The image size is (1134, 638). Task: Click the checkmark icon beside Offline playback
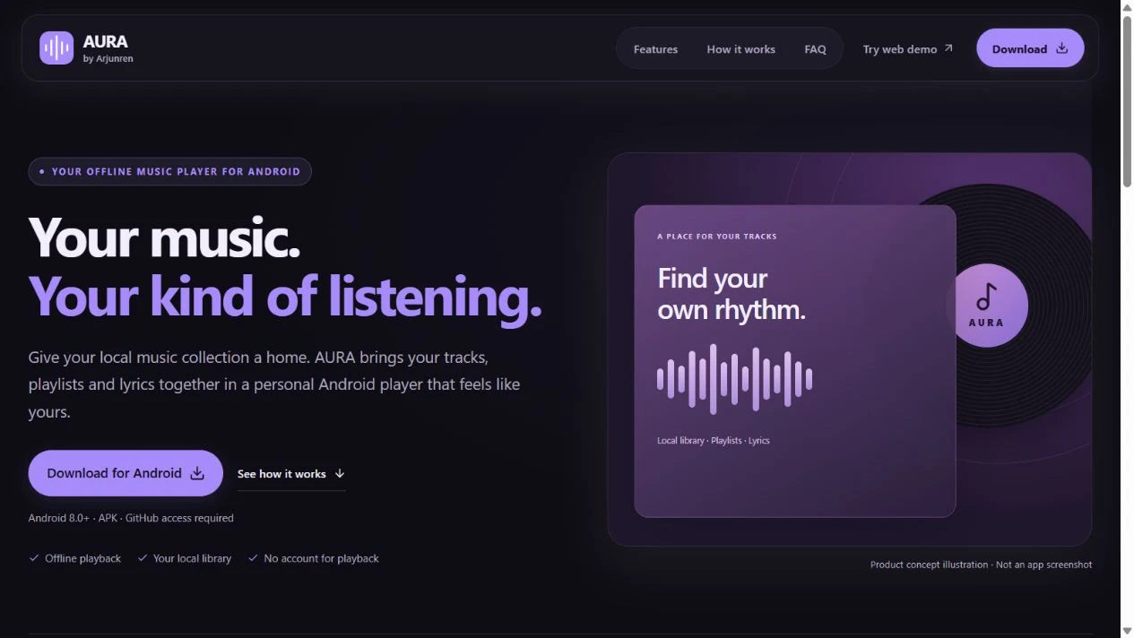click(35, 558)
